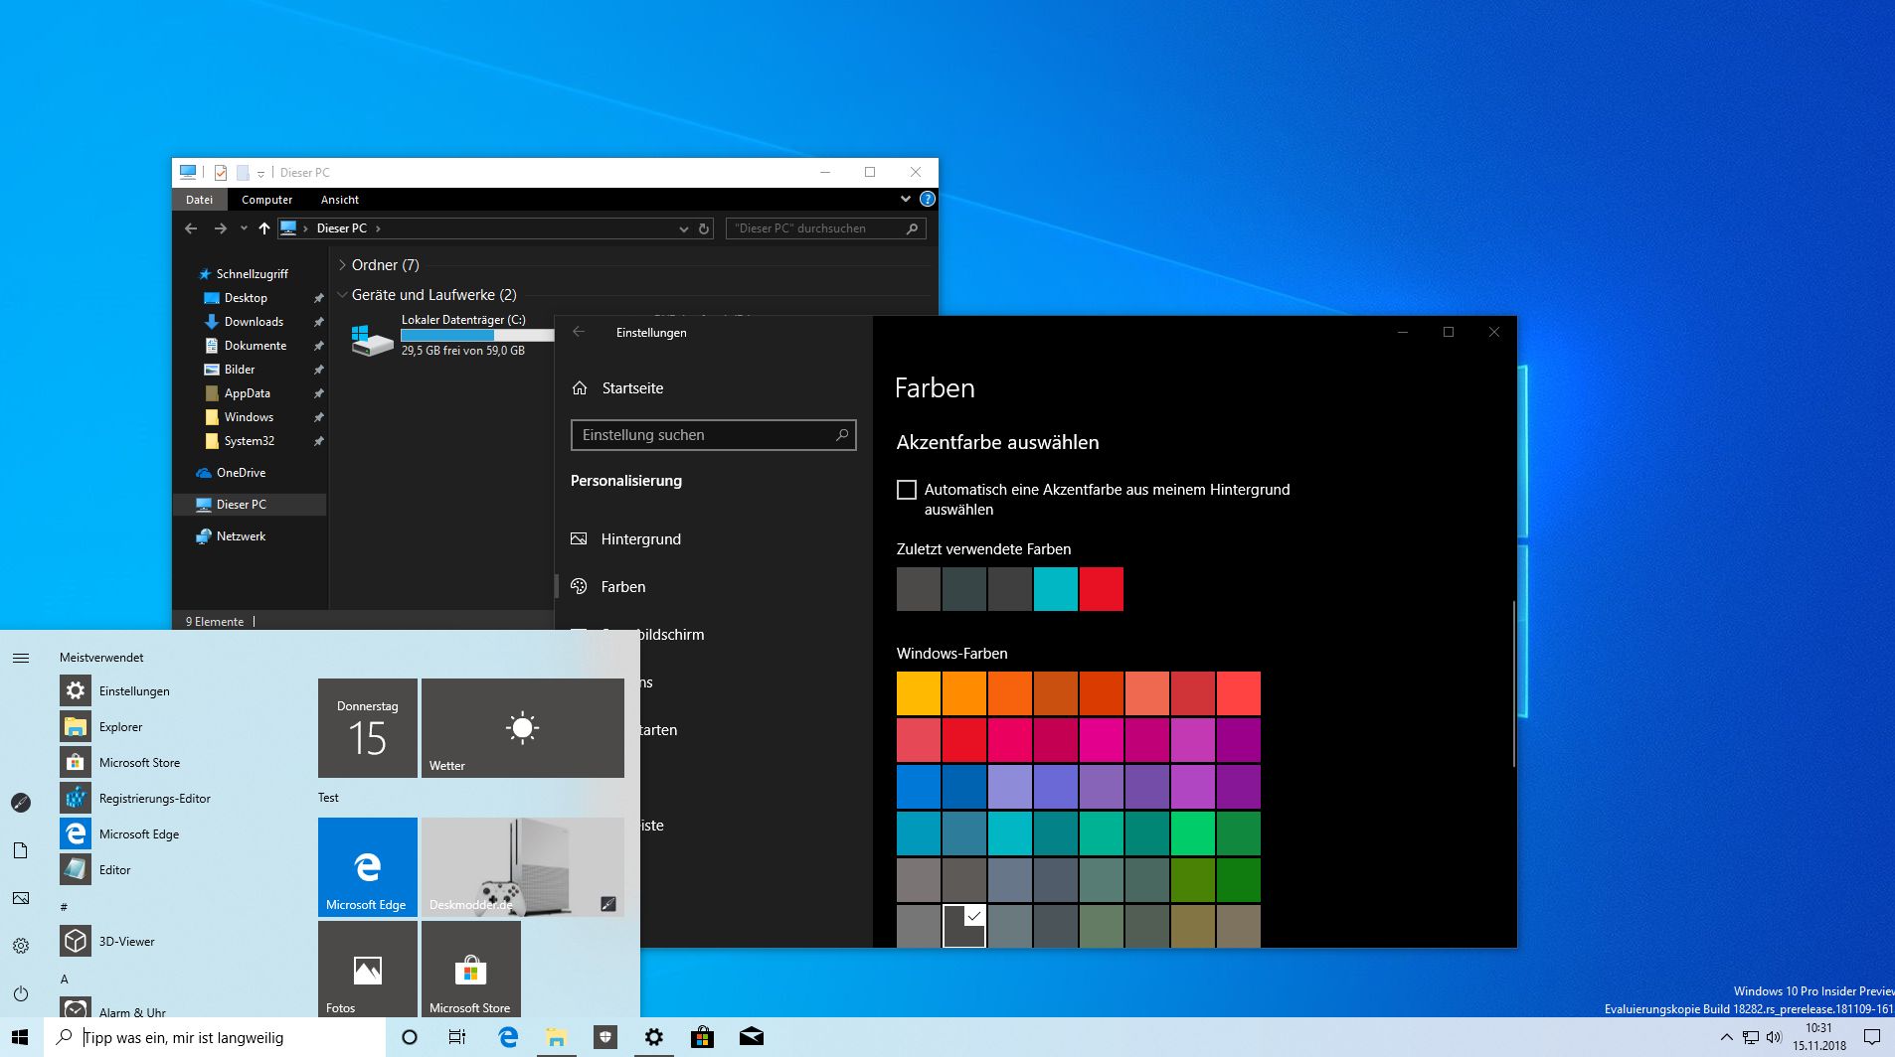Open Edge browser from taskbar
Image resolution: width=1895 pixels, height=1057 pixels.
pos(508,1037)
